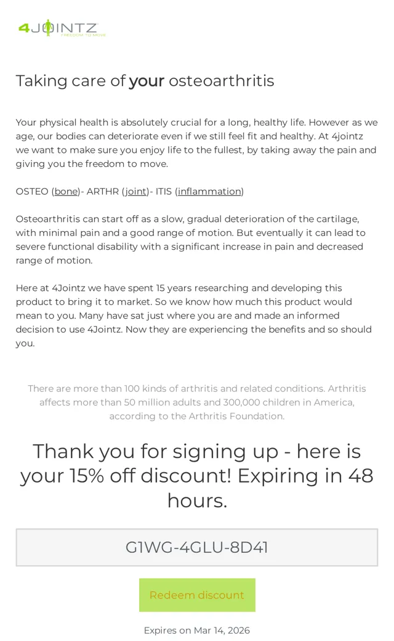Click the "Taking care of your osteoarthritis" heading

(x=145, y=81)
